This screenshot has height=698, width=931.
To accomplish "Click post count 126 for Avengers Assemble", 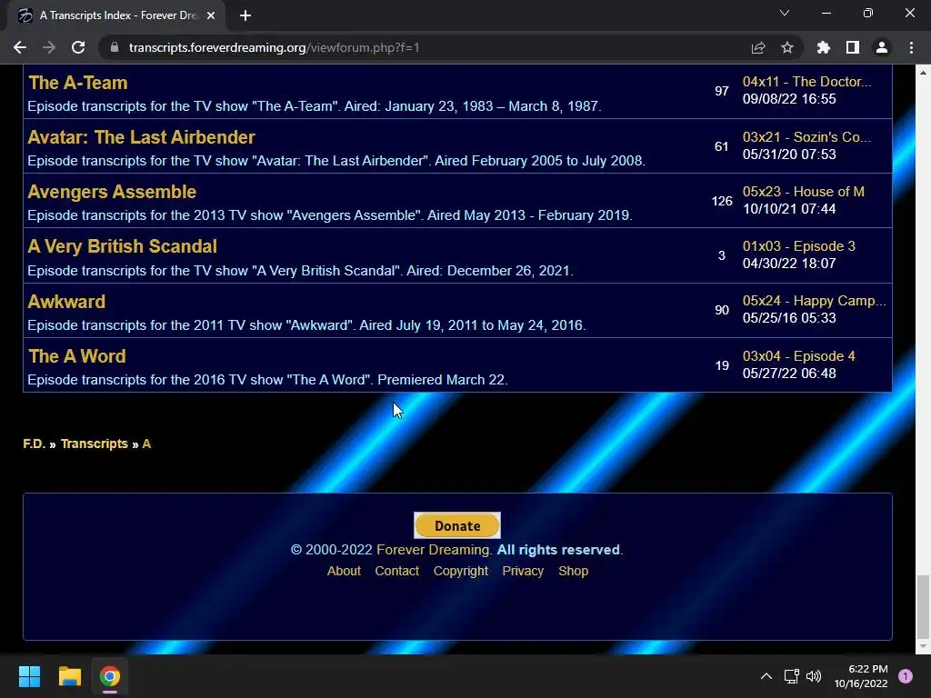I will [x=721, y=201].
